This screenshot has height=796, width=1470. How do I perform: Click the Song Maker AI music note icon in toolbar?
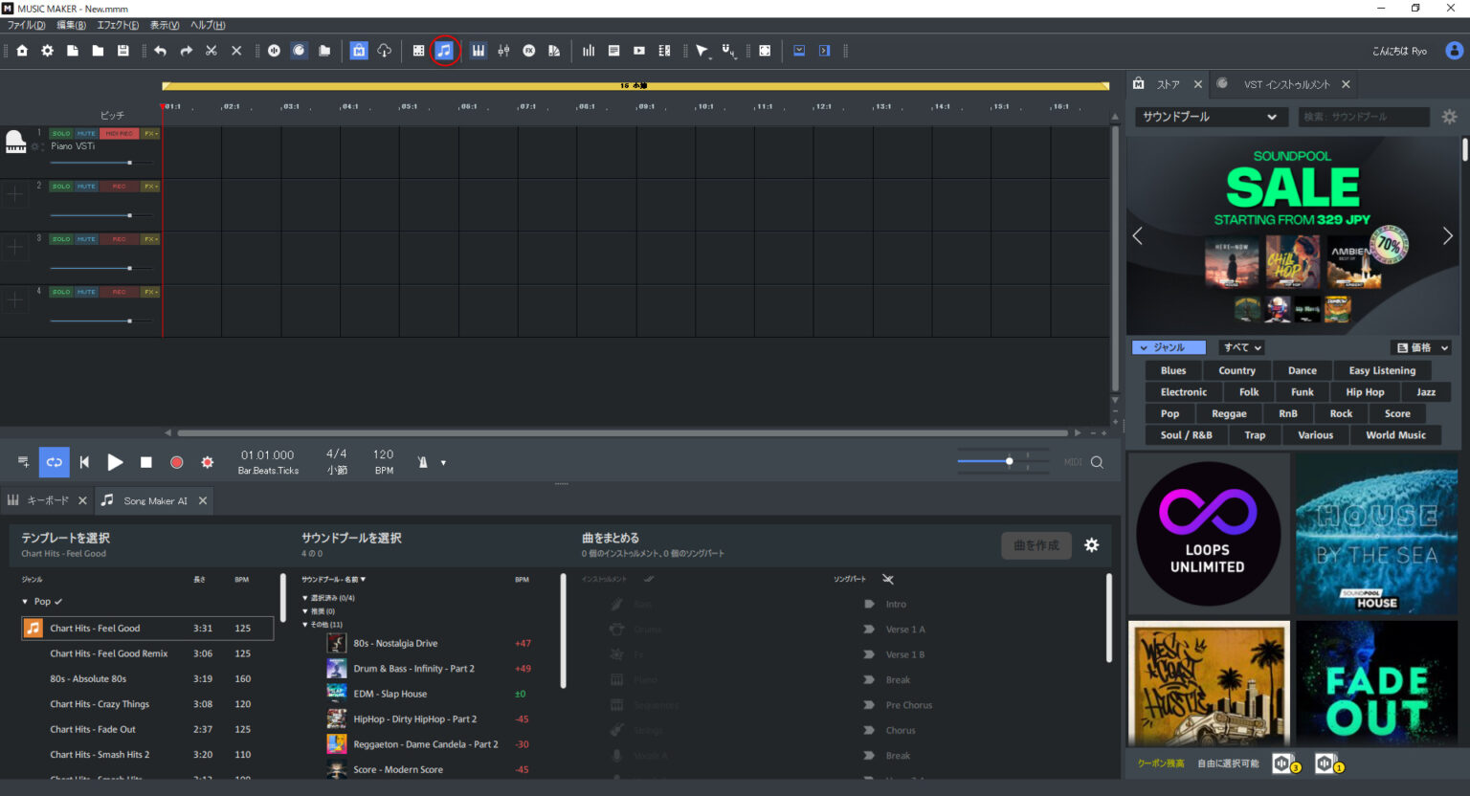(x=444, y=51)
